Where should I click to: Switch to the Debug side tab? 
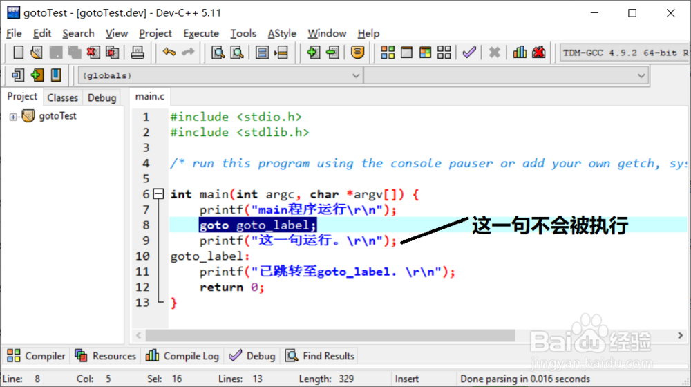click(102, 97)
